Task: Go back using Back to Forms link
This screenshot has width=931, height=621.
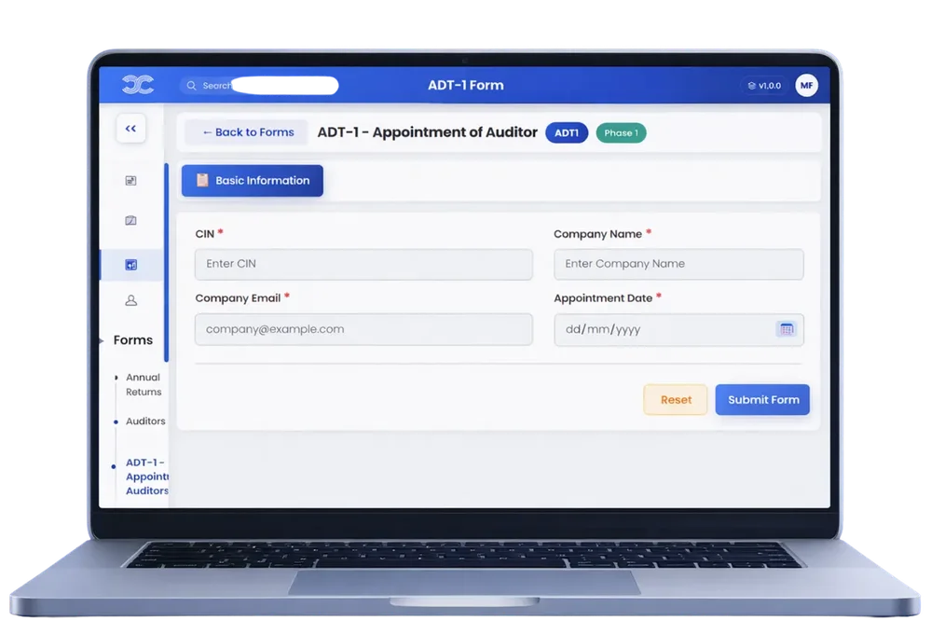Action: pos(247,132)
